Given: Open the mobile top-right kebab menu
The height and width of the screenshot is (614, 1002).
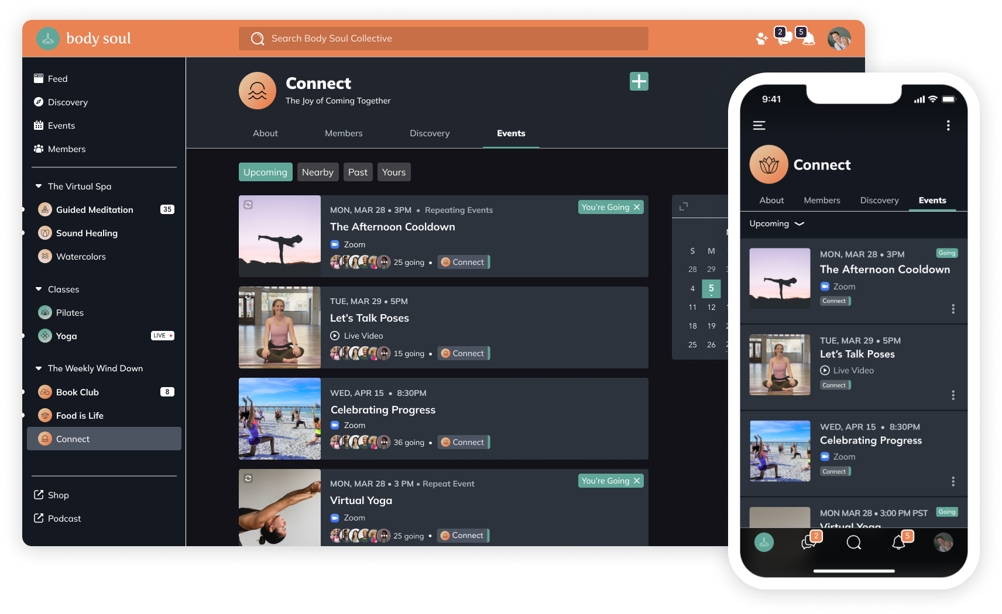Looking at the screenshot, I should (x=948, y=126).
